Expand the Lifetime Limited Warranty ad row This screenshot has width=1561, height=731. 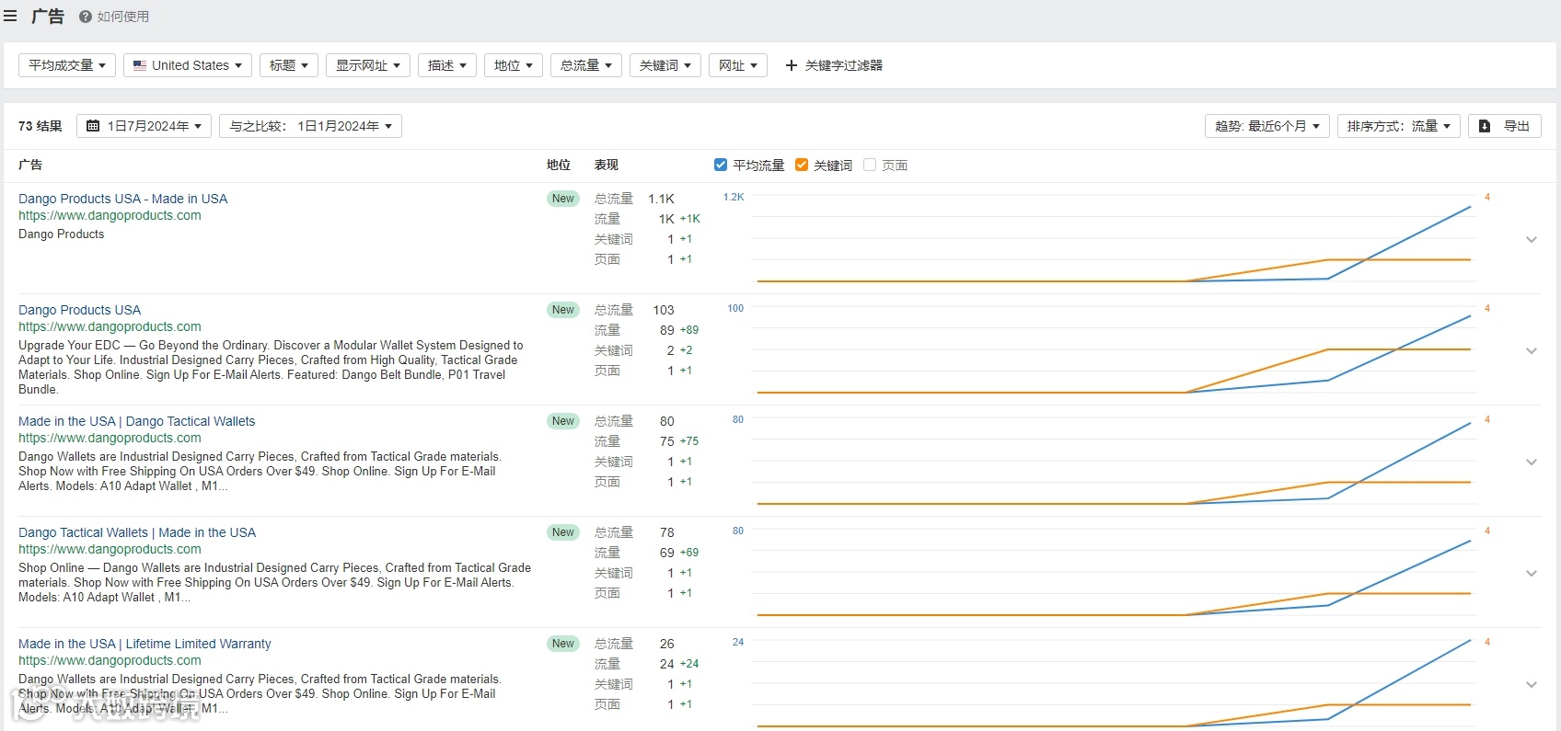(1532, 684)
